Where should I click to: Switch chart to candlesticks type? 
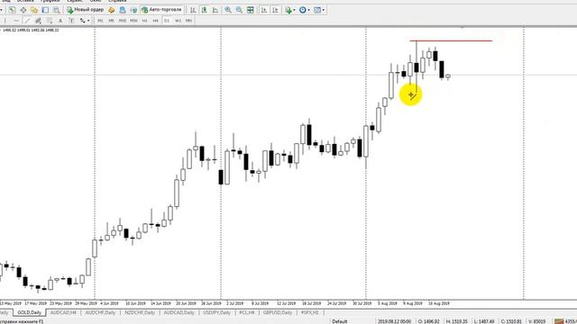(x=205, y=10)
